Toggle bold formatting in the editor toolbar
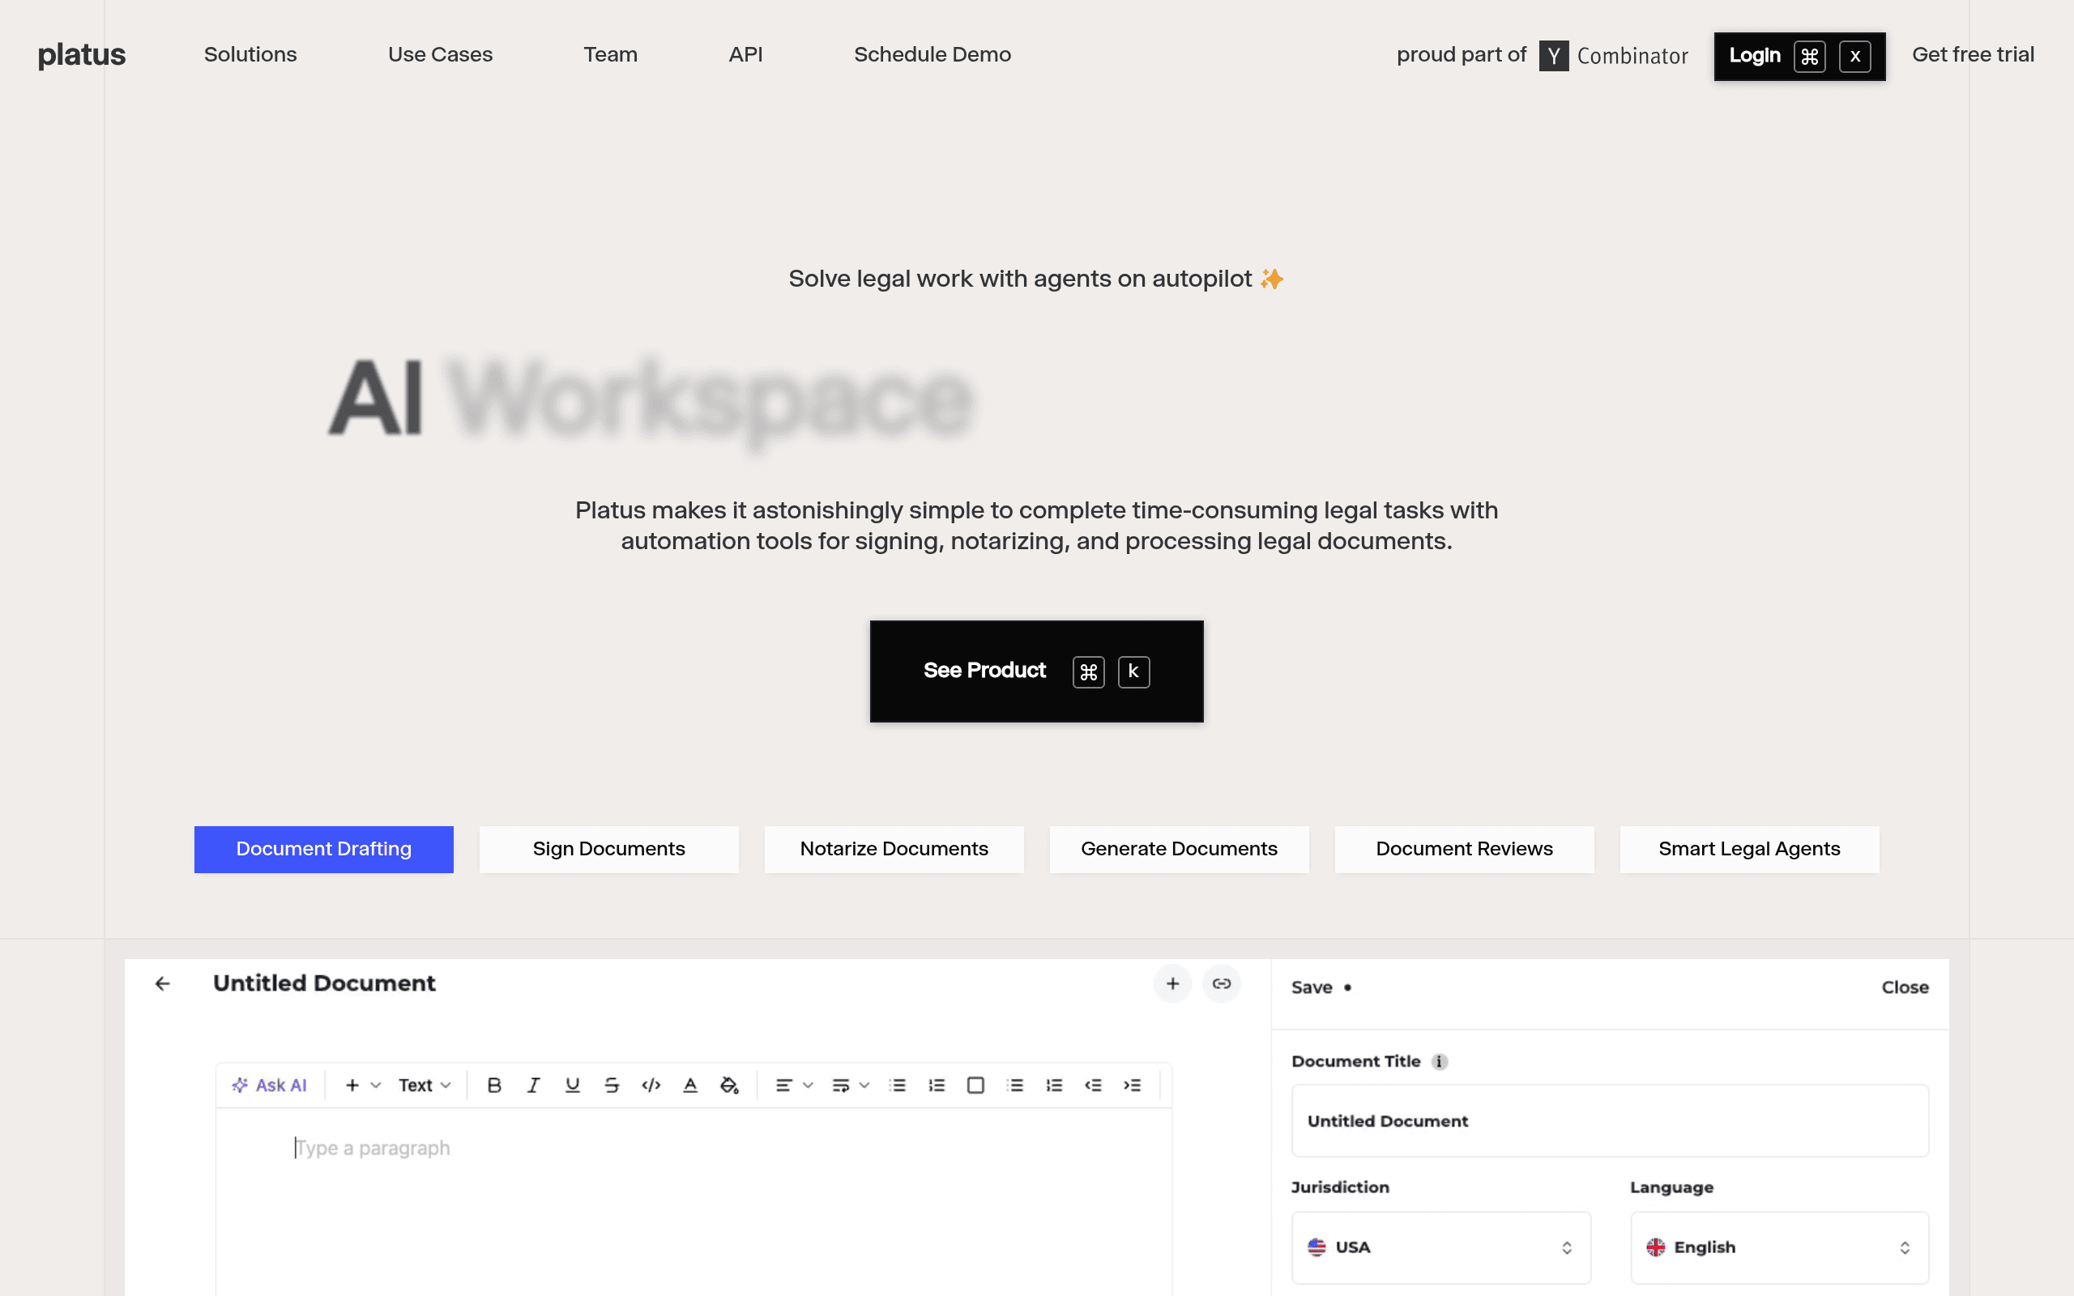Image resolution: width=2074 pixels, height=1296 pixels. click(493, 1085)
